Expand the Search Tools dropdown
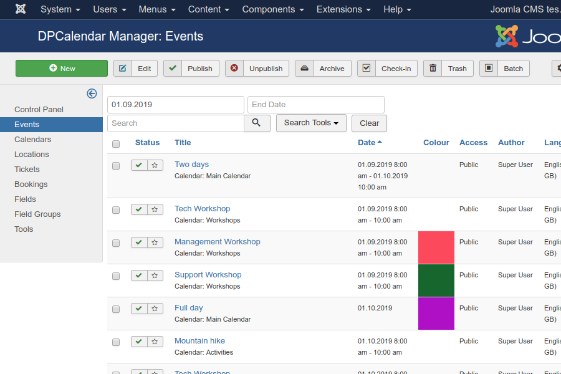The image size is (561, 374). tap(311, 123)
